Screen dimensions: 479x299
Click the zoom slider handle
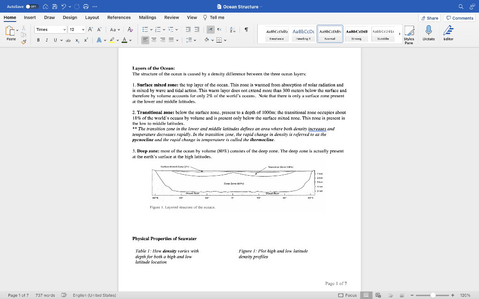coord(433,295)
